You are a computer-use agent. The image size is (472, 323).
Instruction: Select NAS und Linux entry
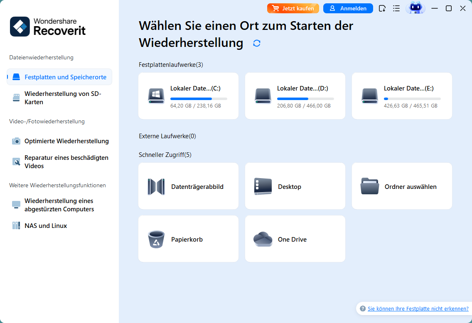[59, 225]
